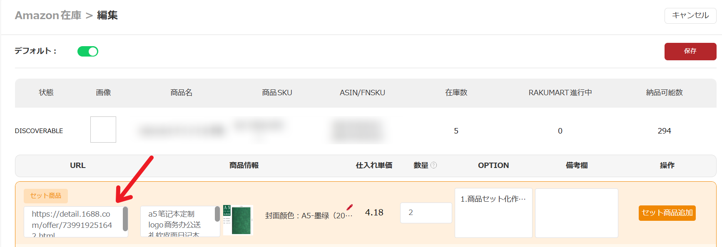Click the red edit pencil beside 封面颜色
This screenshot has height=247, width=722.
tap(349, 207)
